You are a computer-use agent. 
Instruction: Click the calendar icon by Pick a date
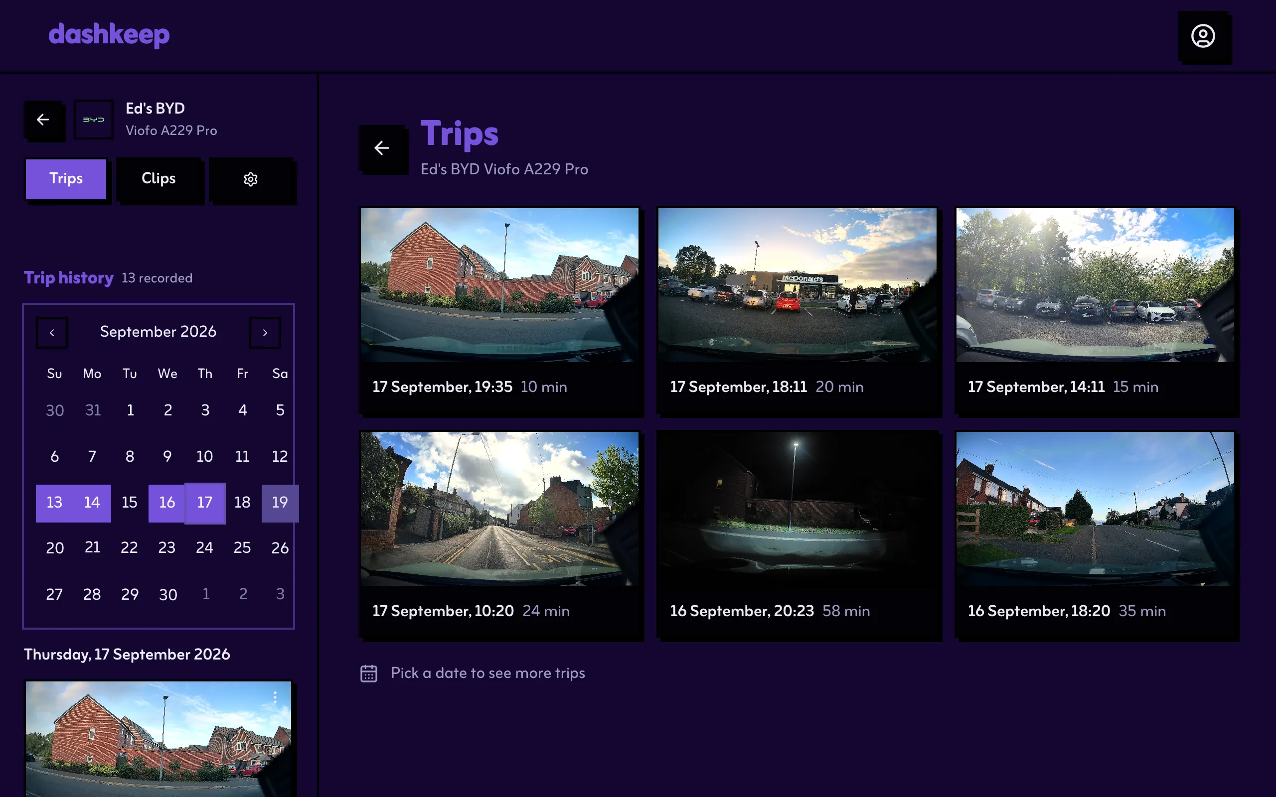(368, 673)
